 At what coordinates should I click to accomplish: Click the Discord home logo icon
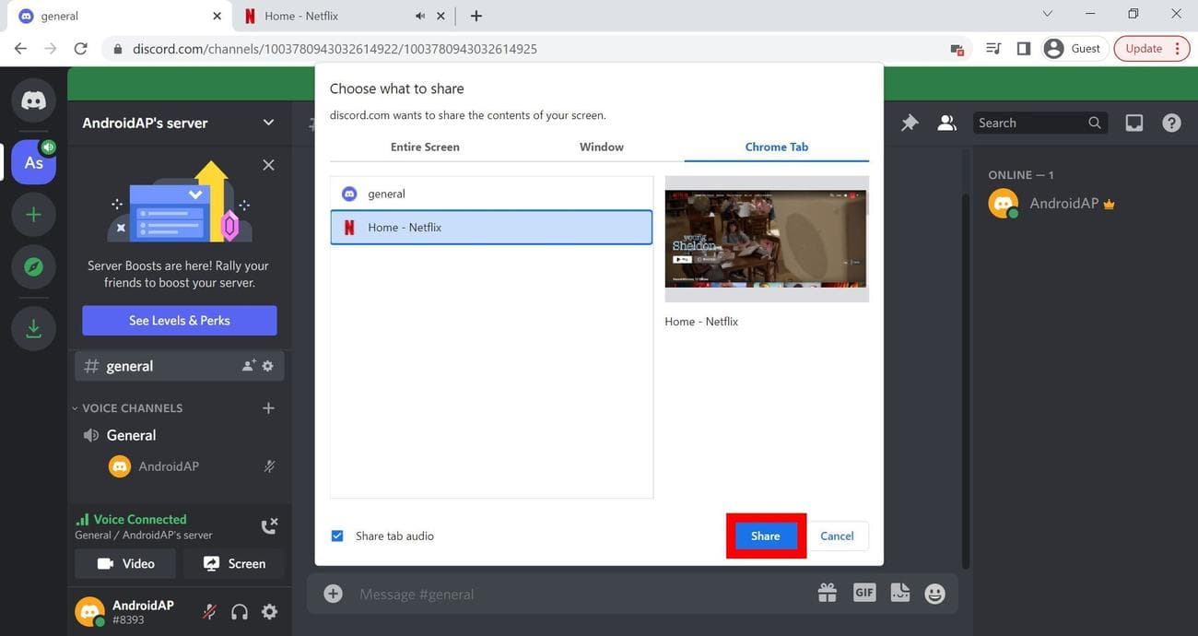[33, 100]
